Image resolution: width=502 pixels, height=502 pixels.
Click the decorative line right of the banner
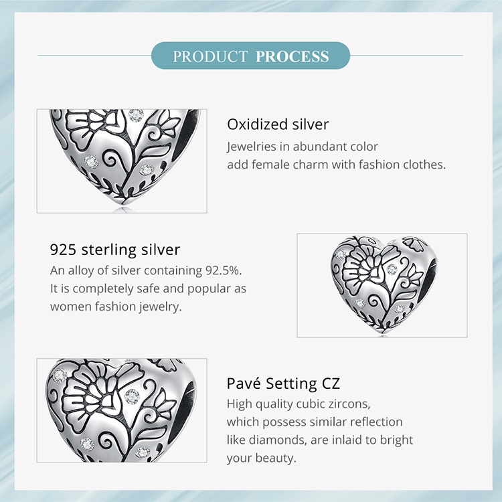click(407, 56)
